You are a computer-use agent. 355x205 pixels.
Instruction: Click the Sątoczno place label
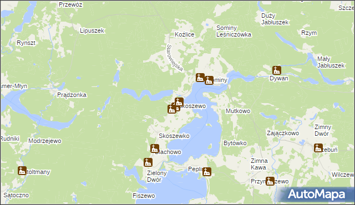[x=16, y=195]
